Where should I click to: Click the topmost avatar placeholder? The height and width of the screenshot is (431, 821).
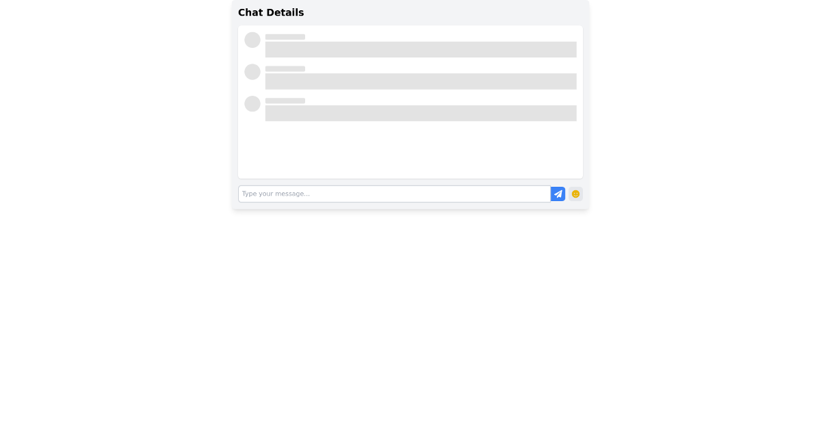pos(252,40)
